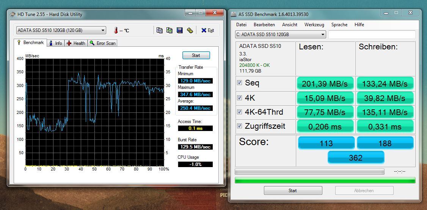The width and height of the screenshot is (427, 210).
Task: Click the 4K-64Thrd read result 77,75 MB/s
Action: [325, 112]
